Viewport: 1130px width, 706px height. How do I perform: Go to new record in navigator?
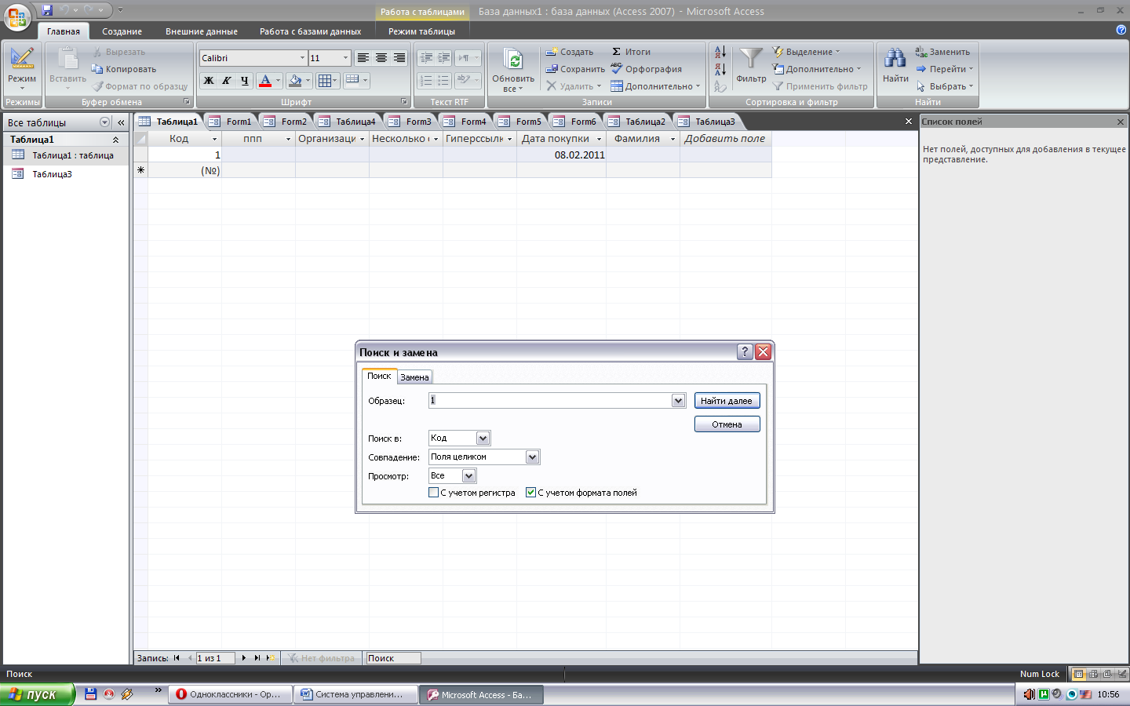270,658
